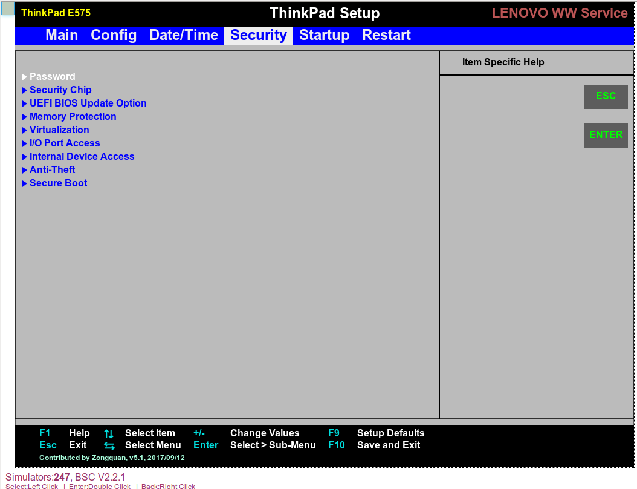
Task: Click the arrow beside Secure Boot
Action: coord(24,183)
